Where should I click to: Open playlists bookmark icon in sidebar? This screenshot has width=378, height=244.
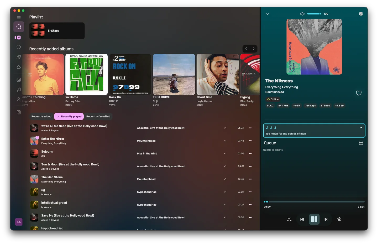pyautogui.click(x=19, y=112)
